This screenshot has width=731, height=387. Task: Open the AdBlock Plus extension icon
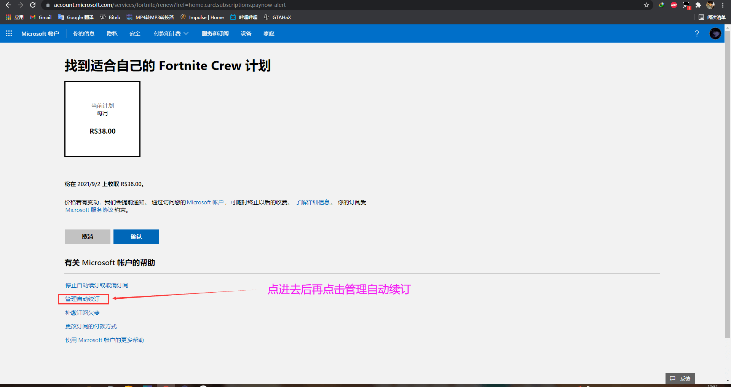coord(674,5)
